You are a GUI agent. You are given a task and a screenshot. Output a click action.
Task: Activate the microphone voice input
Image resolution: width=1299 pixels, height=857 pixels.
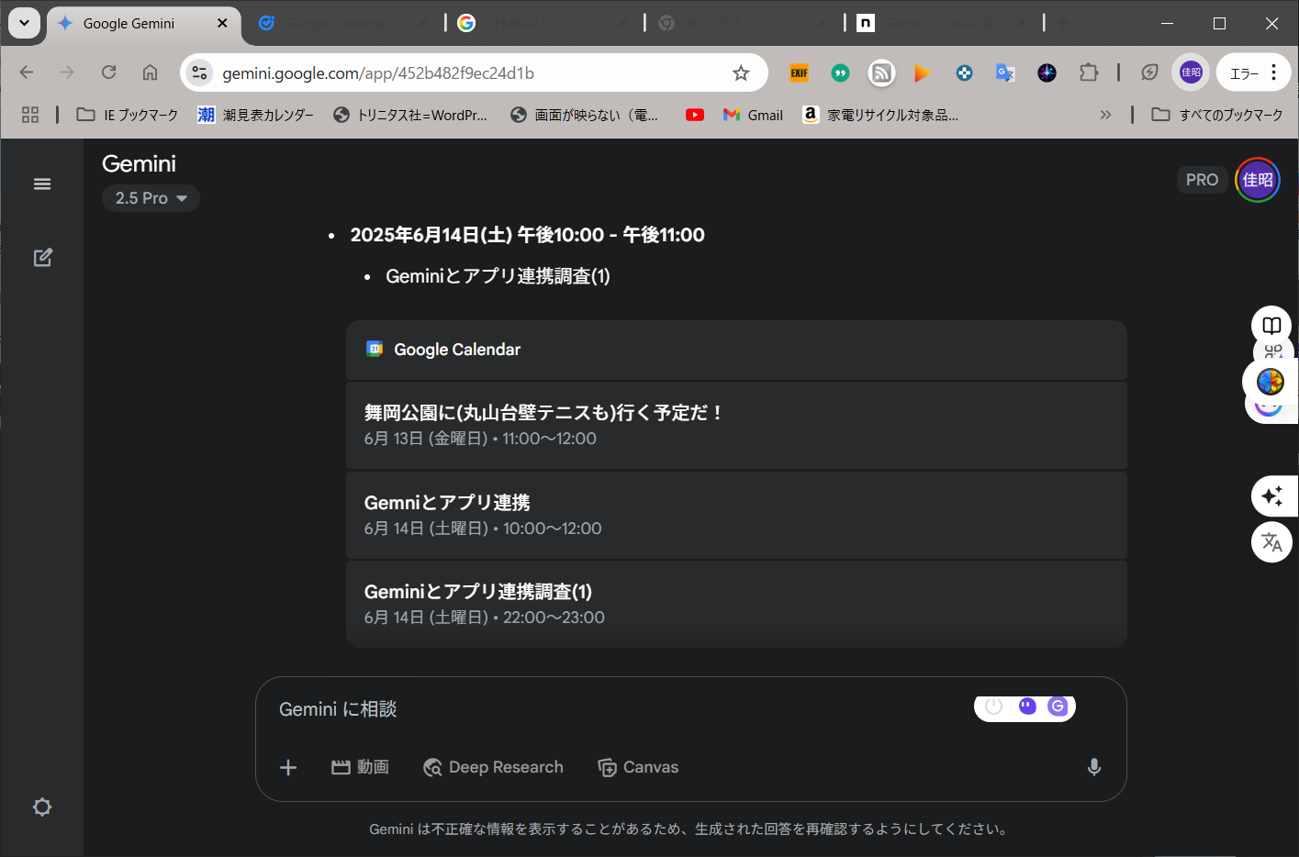(1093, 767)
